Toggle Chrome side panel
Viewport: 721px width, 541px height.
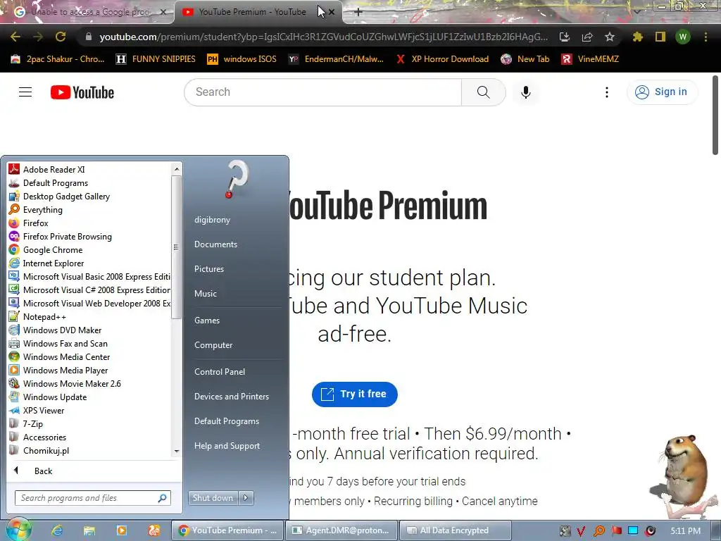(x=660, y=37)
